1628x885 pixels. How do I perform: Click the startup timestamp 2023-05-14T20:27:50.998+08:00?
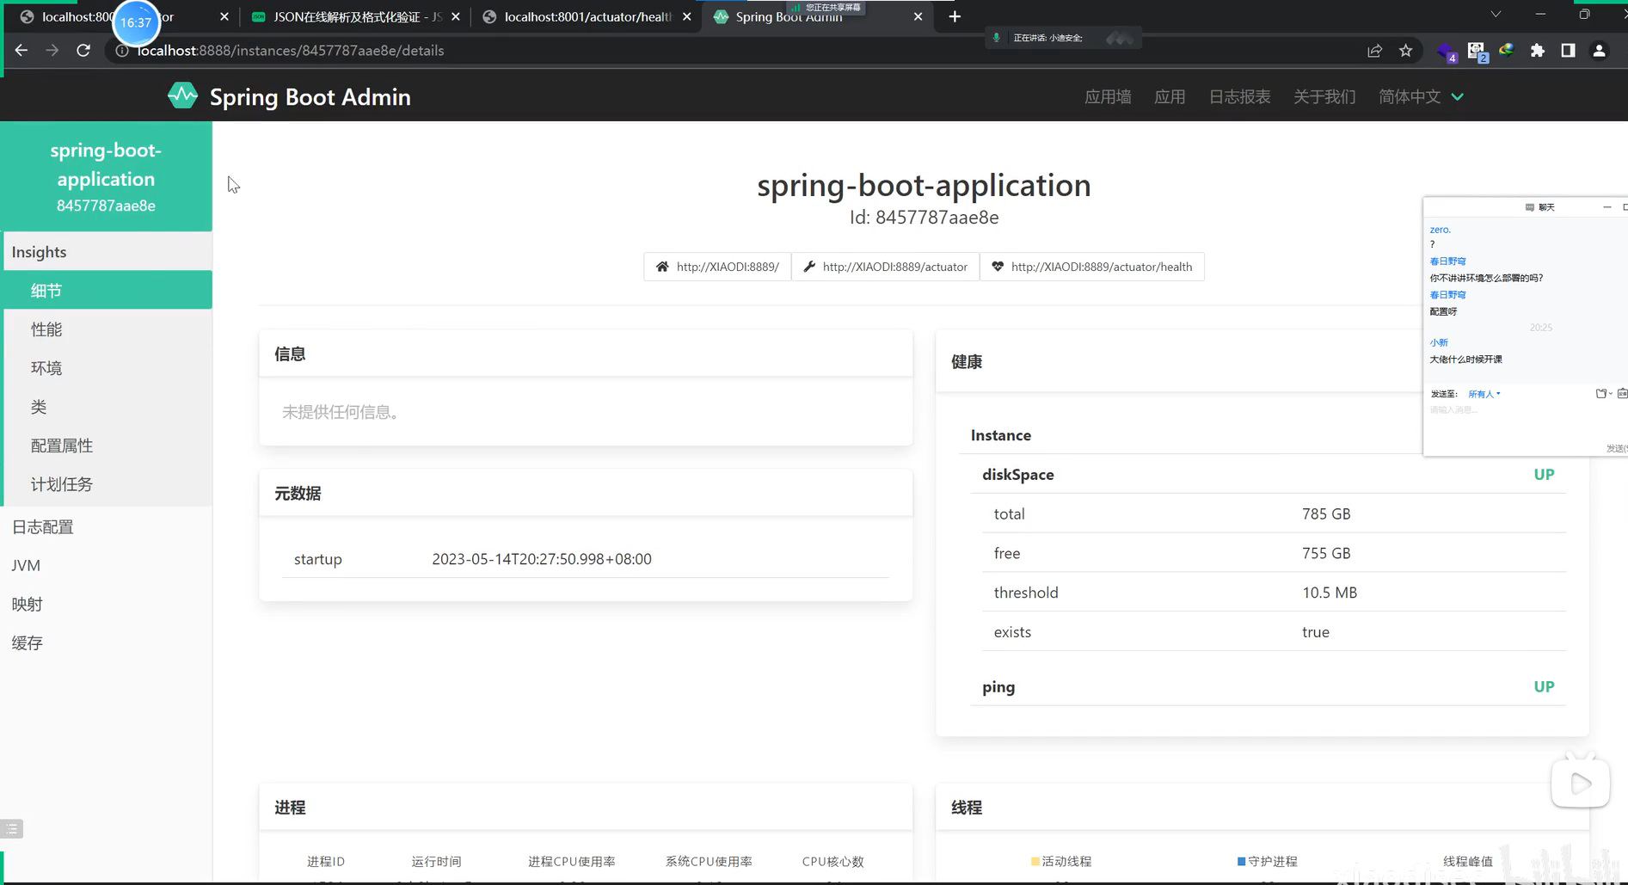point(542,559)
